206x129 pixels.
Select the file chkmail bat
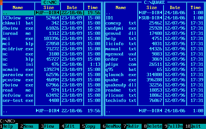(x=51, y=23)
